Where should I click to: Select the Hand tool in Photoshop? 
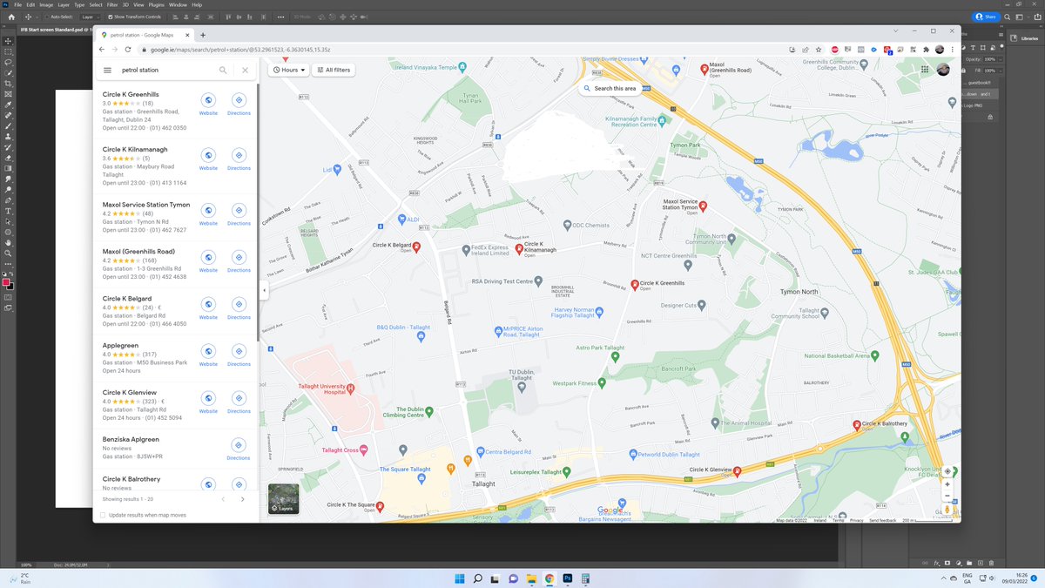coord(9,243)
